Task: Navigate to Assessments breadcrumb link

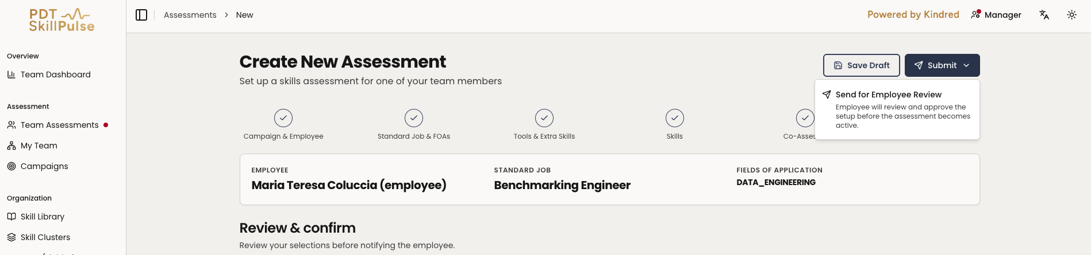Action: (x=190, y=15)
